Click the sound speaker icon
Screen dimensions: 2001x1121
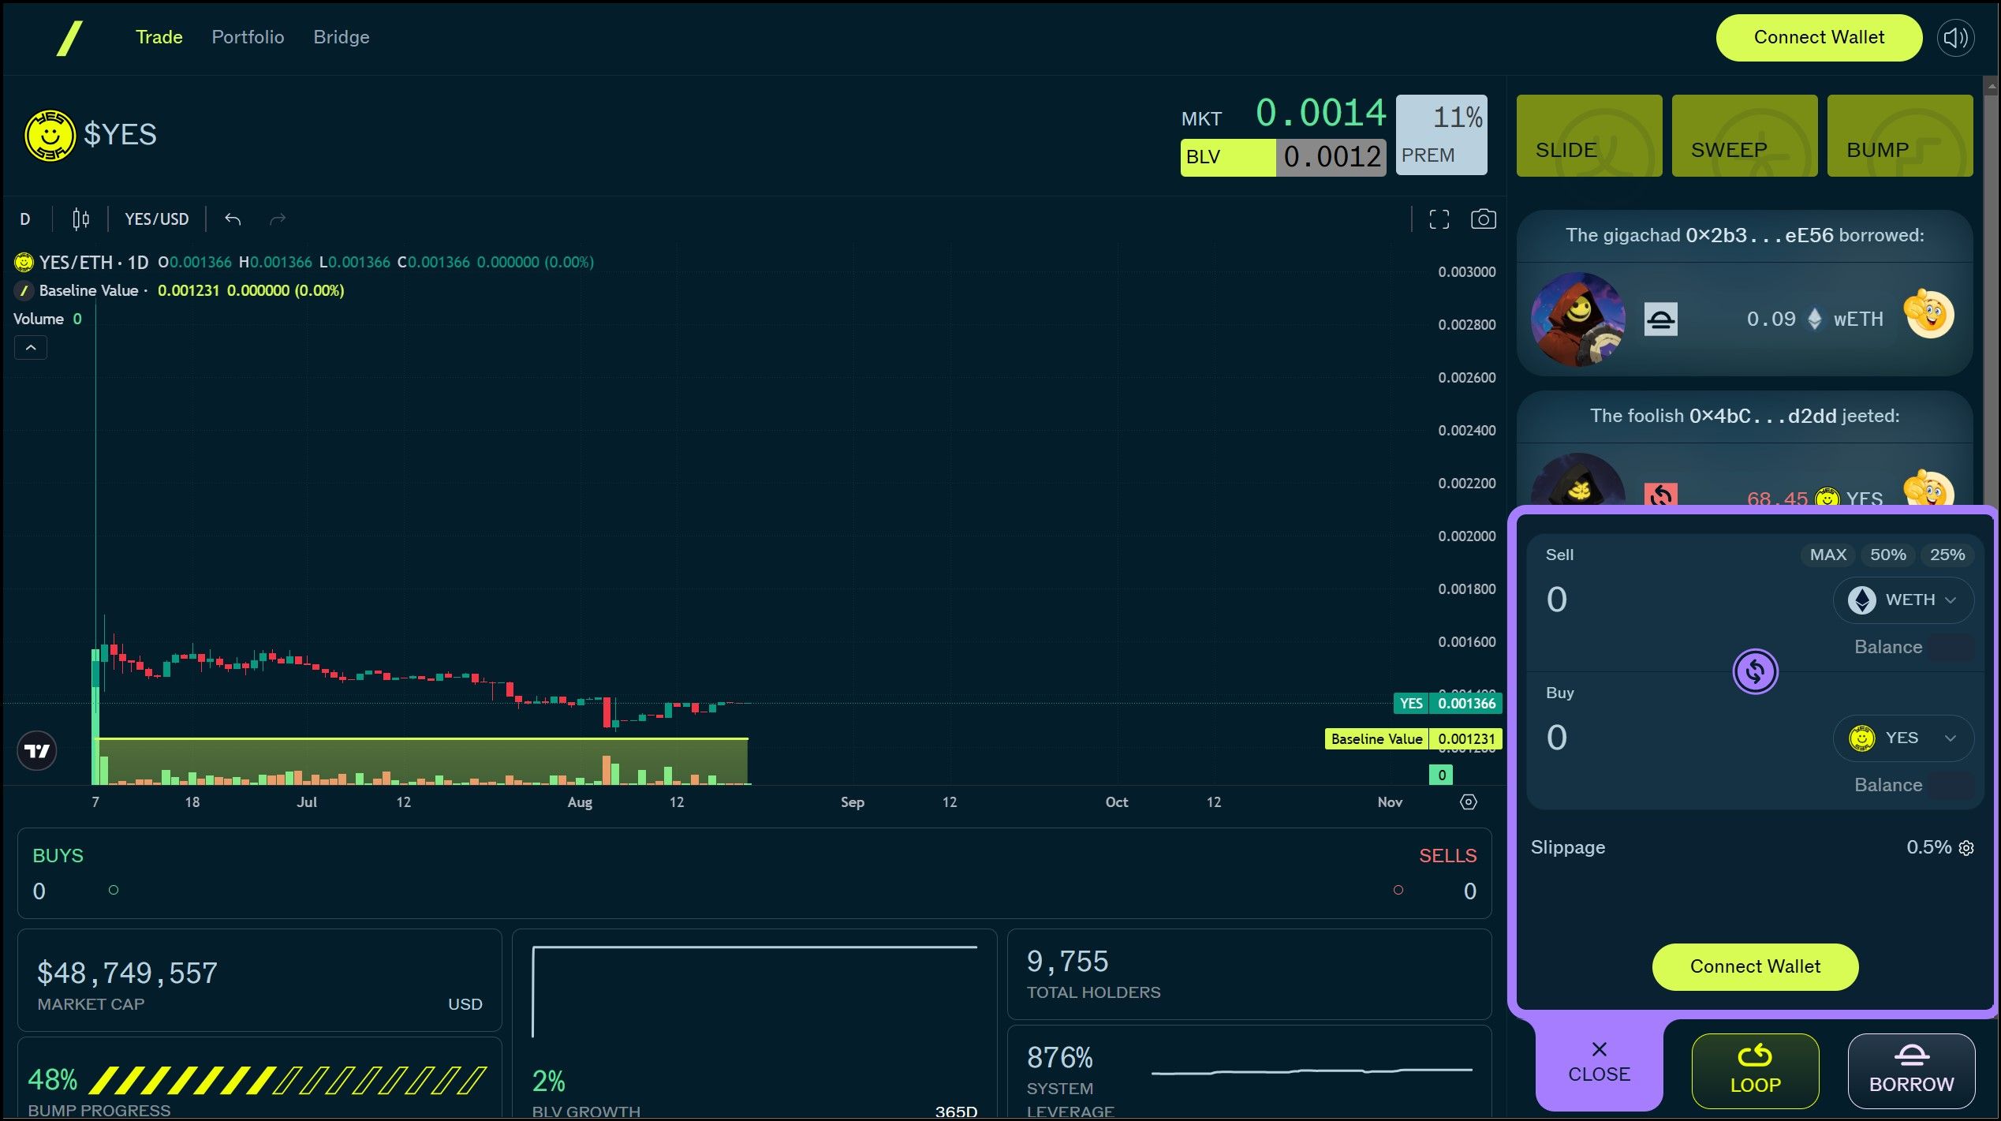pyautogui.click(x=1955, y=38)
